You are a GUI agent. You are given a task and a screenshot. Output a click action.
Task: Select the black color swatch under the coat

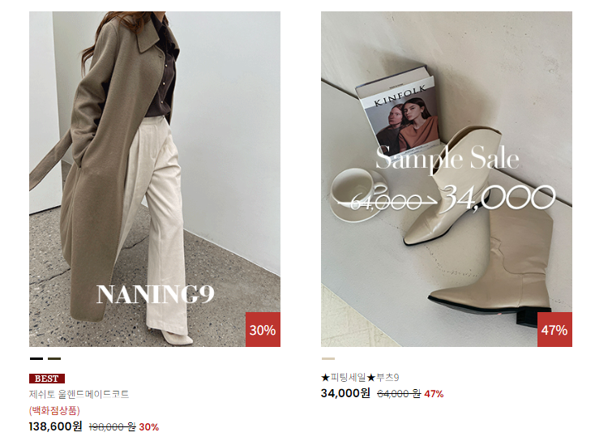[x=36, y=358]
